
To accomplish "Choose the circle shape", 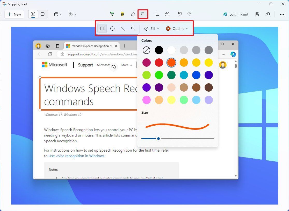I will 112,29.
